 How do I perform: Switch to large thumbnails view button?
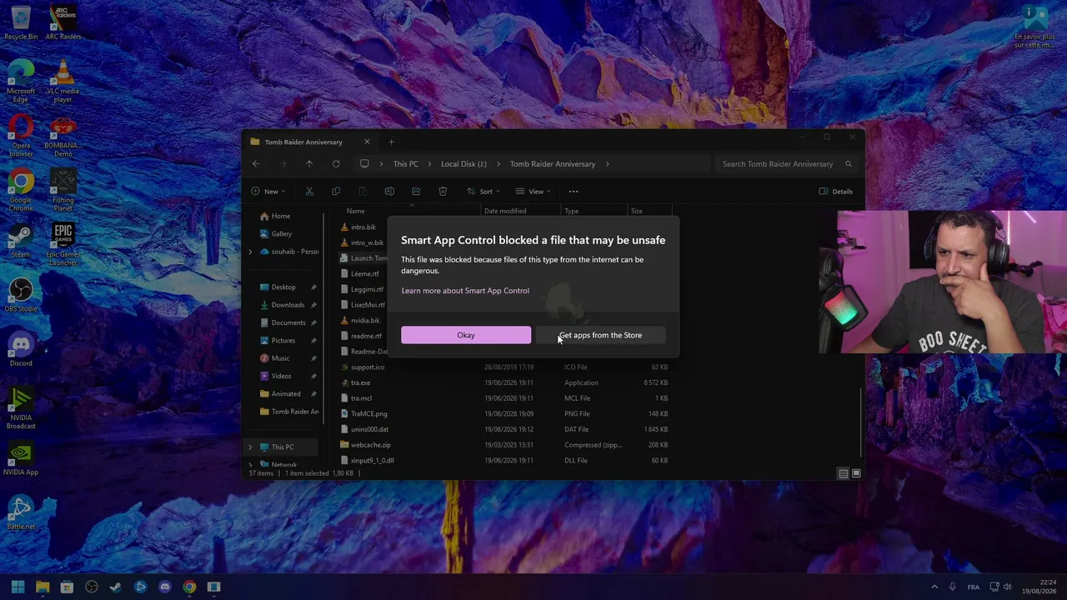point(856,473)
